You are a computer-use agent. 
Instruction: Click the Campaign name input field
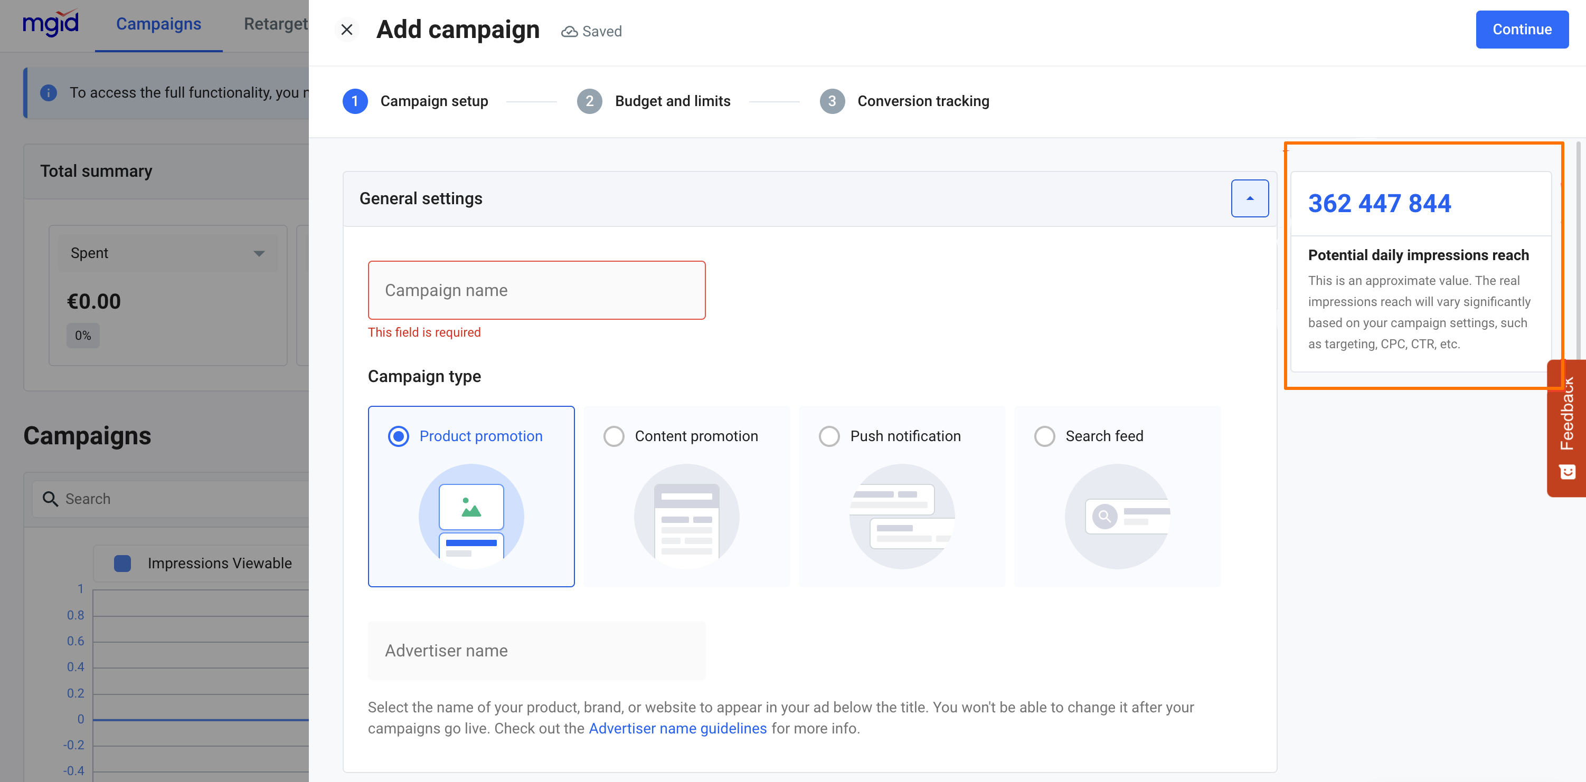point(536,290)
